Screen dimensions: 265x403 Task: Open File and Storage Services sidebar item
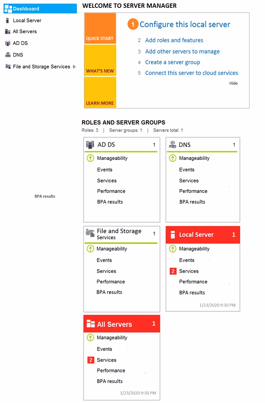coord(41,67)
